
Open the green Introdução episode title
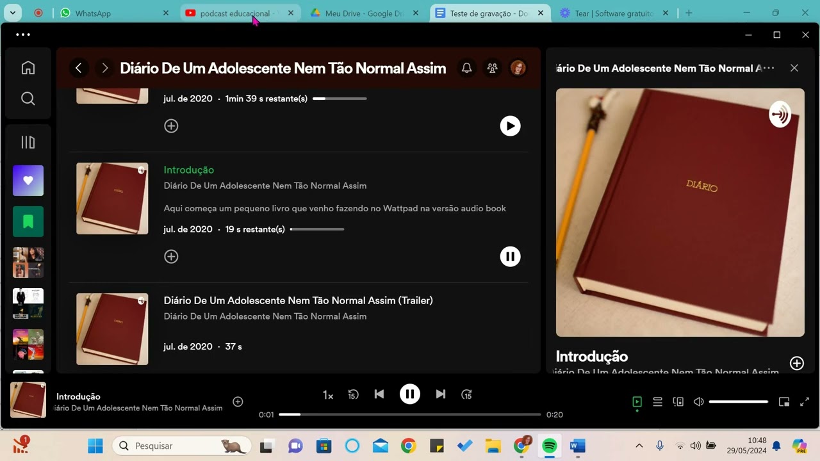click(x=189, y=170)
